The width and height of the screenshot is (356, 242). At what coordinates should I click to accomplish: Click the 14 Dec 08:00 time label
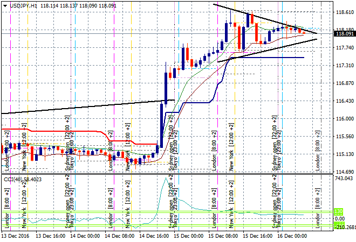click(119, 236)
